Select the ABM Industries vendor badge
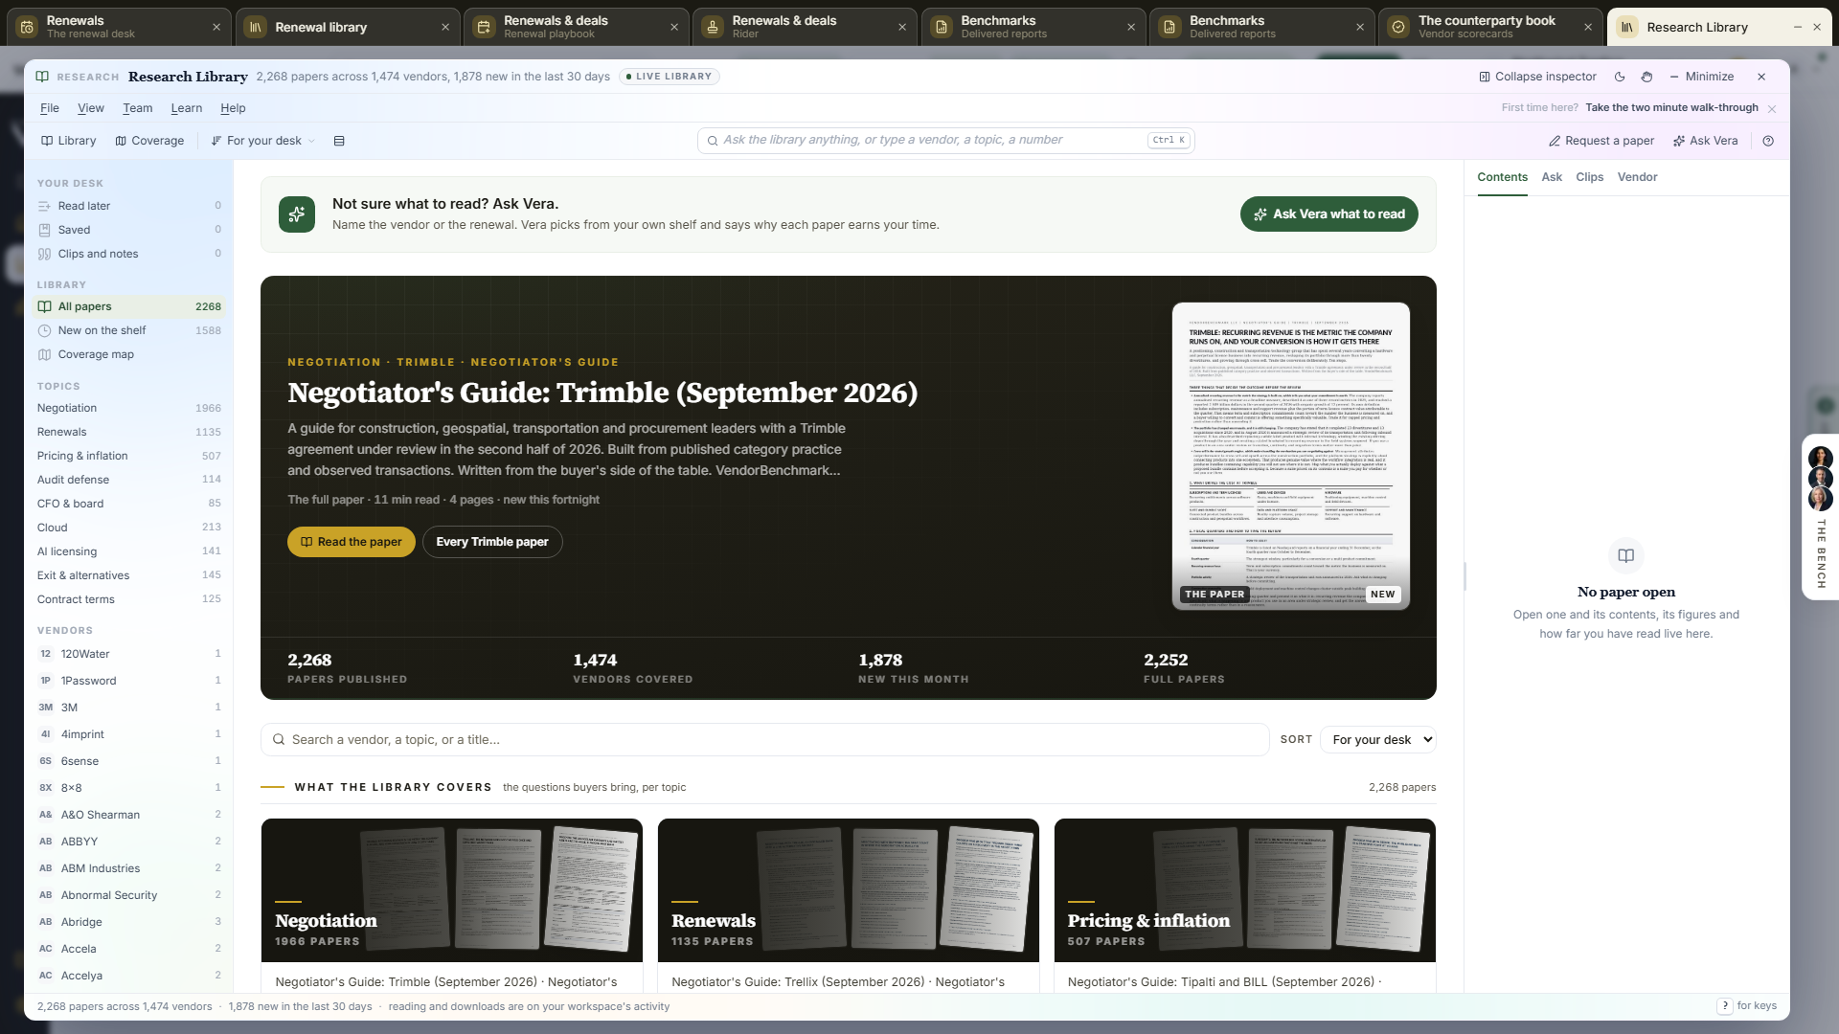Viewport: 1839px width, 1034px height. click(x=46, y=868)
